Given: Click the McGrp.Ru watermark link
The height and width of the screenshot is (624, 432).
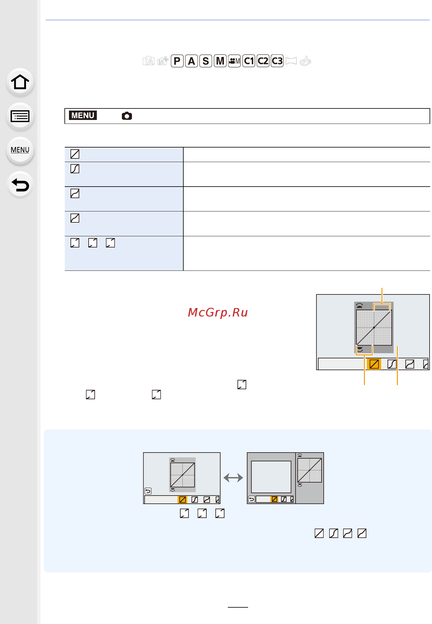Looking at the screenshot, I should pos(218,312).
